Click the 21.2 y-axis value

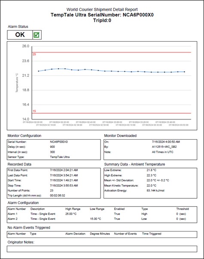[x=26, y=76]
